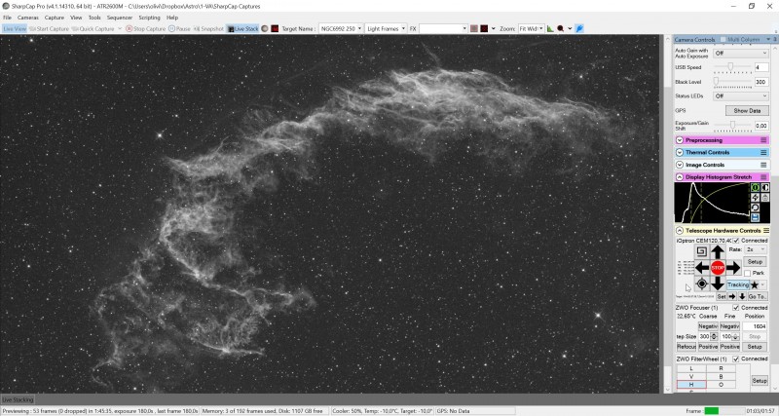Collapse the Telescope Hardware Controls section
Screen dimensions: 779x416
[680, 231]
